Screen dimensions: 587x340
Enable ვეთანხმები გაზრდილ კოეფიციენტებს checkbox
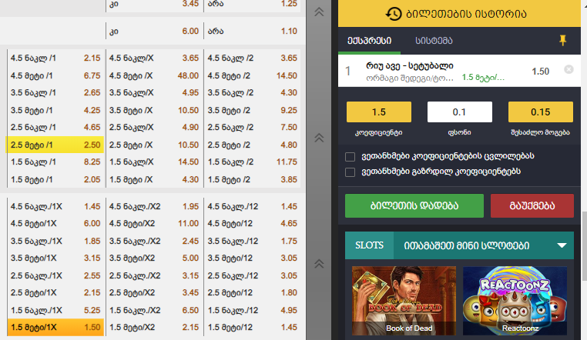point(350,172)
